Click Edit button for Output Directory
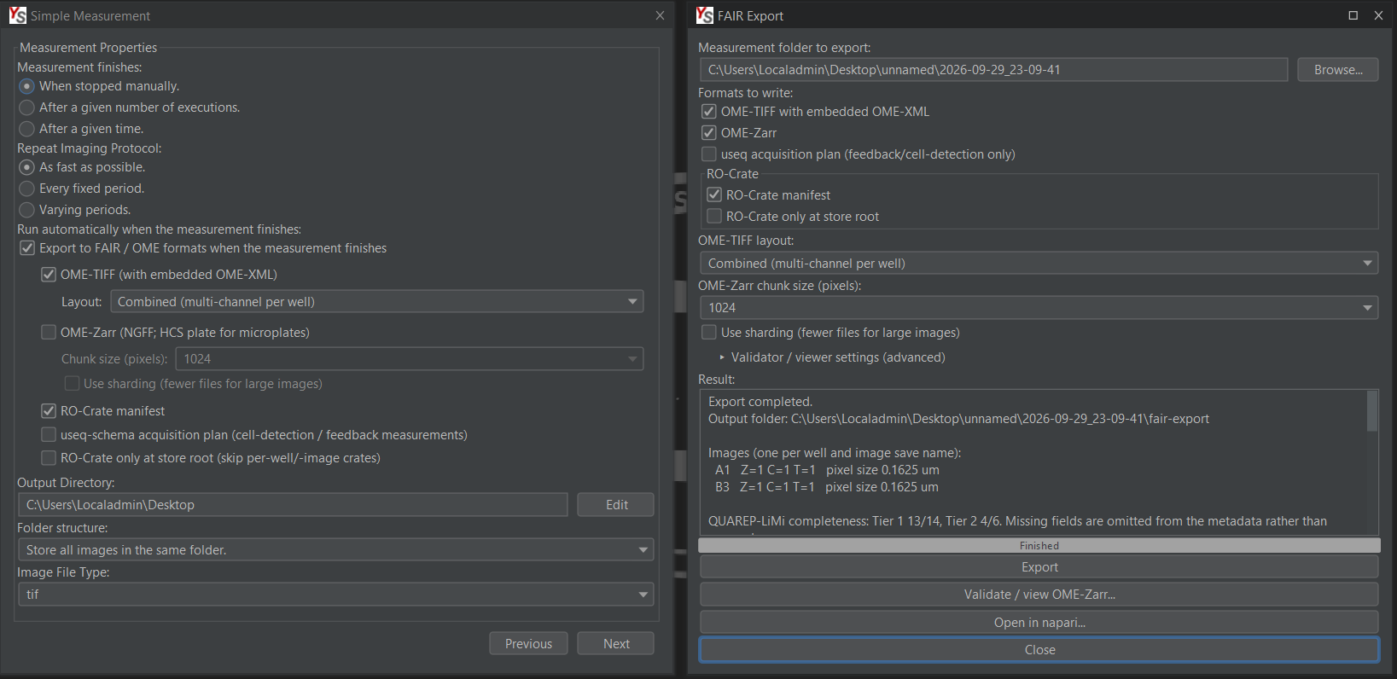 [x=616, y=505]
